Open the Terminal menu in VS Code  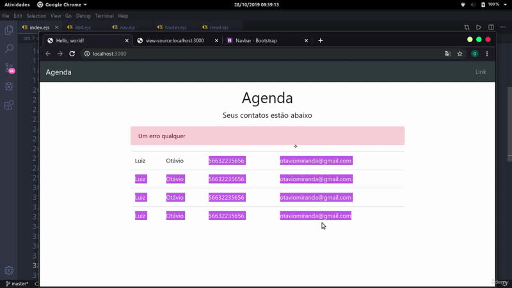click(104, 16)
